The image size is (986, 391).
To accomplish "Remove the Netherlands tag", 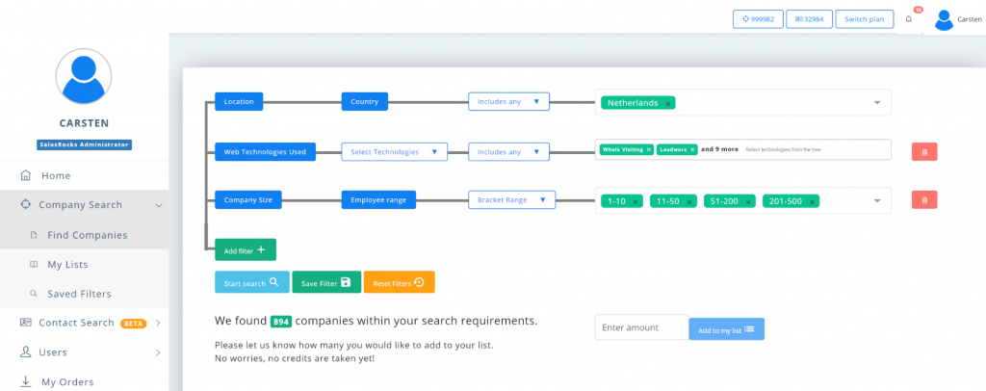I will [668, 103].
